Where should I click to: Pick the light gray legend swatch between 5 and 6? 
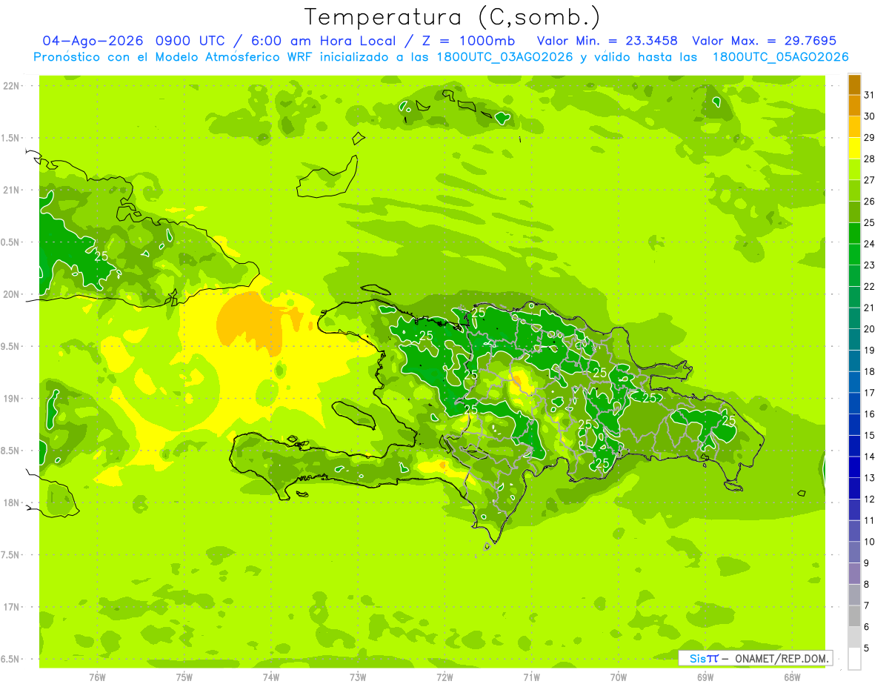pyautogui.click(x=854, y=637)
